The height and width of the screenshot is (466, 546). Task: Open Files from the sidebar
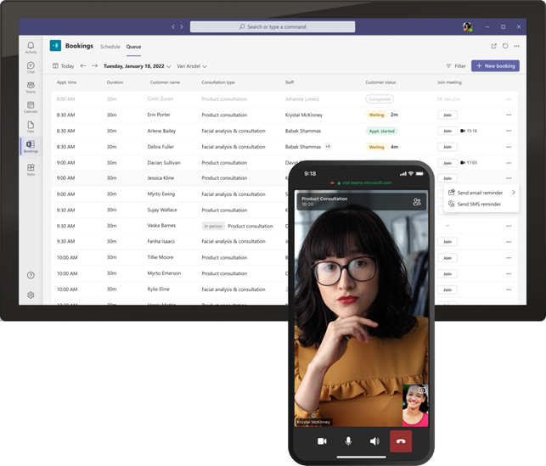click(x=31, y=126)
